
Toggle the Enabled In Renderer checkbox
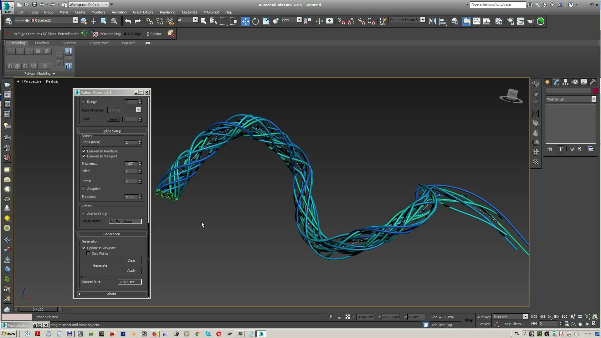(83, 151)
